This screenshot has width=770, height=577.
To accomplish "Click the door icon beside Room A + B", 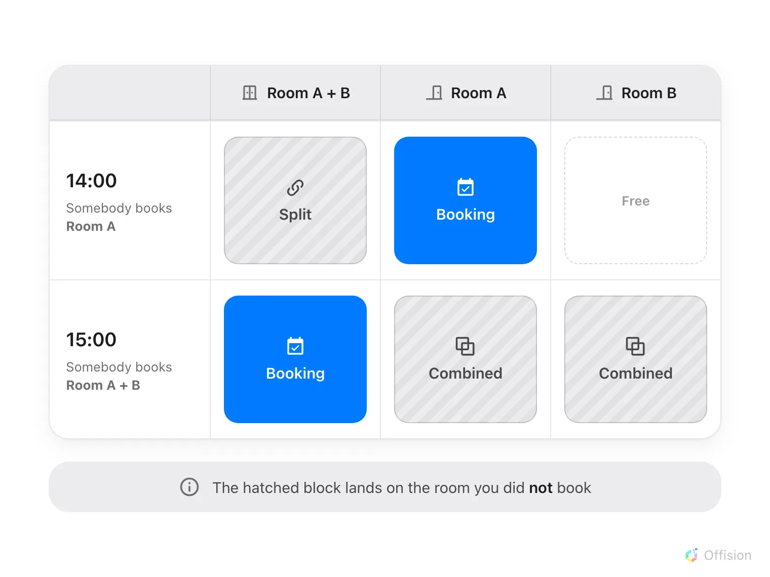I will pyautogui.click(x=250, y=93).
